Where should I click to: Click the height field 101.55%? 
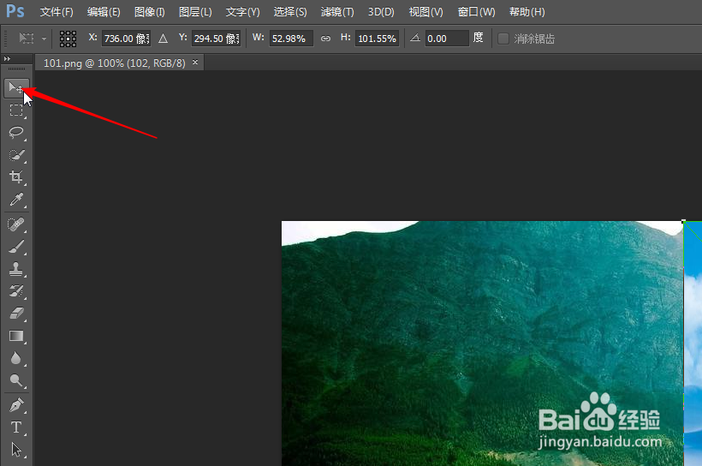[x=377, y=39]
